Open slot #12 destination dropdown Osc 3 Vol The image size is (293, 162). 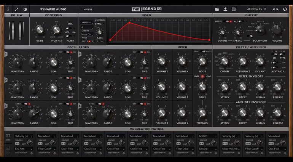(277, 149)
